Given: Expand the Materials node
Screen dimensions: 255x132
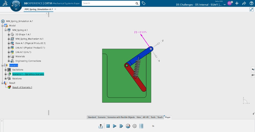Looking at the screenshot, I should pos(9,56).
